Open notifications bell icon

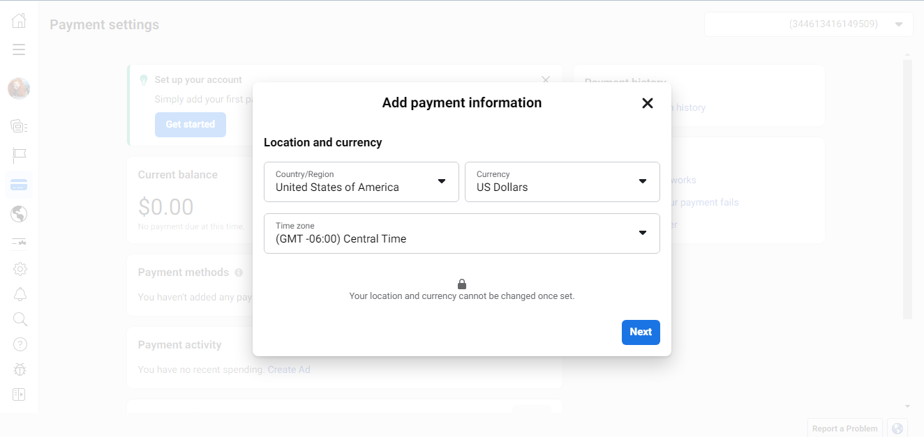[20, 294]
